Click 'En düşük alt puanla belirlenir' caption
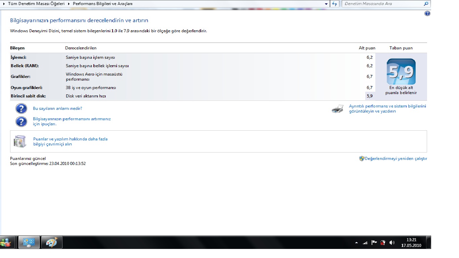The width and height of the screenshot is (459, 258). click(x=401, y=90)
